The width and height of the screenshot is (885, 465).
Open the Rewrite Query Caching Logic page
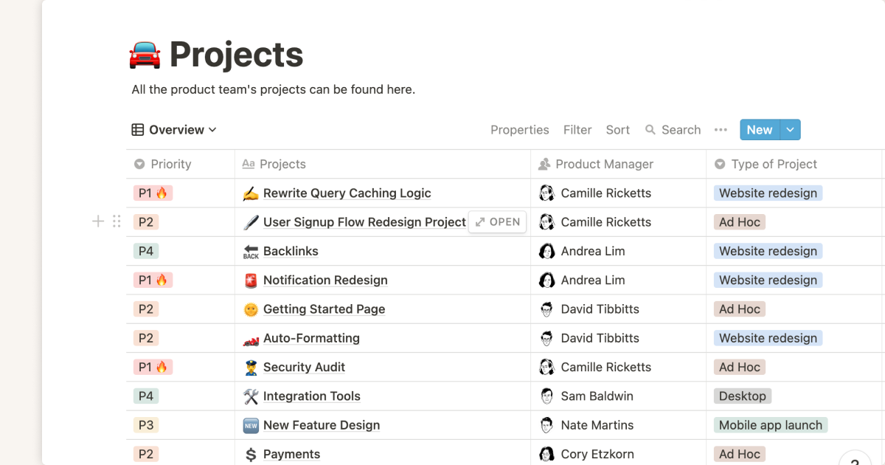pos(347,193)
